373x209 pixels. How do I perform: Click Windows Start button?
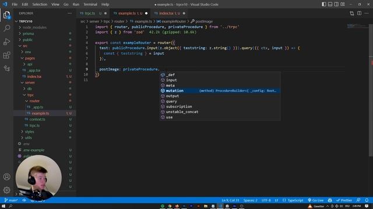(3, 206)
